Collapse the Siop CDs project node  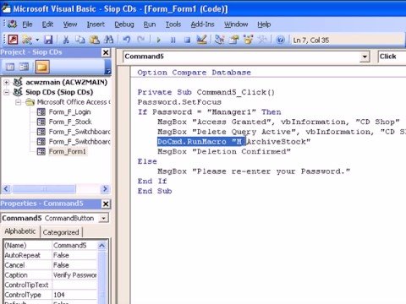[6, 92]
